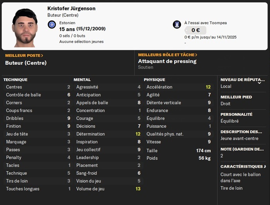Screen dimensions: 270x205
Task: Select the Attaquant de pressing role
Action: point(167,61)
